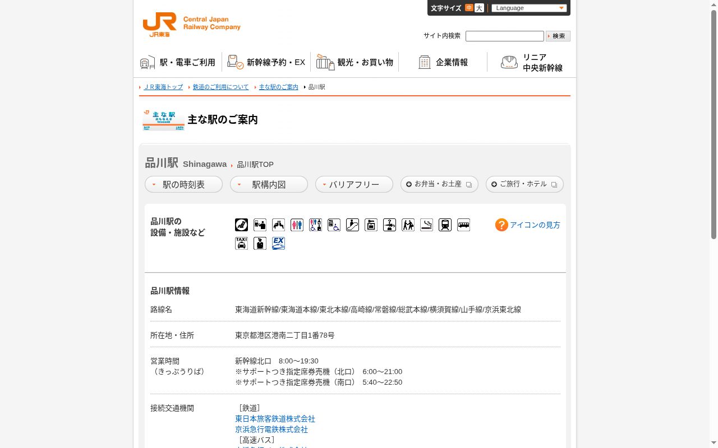This screenshot has width=718, height=448.
Task: Click the ticket machine facility icon
Action: [260, 225]
